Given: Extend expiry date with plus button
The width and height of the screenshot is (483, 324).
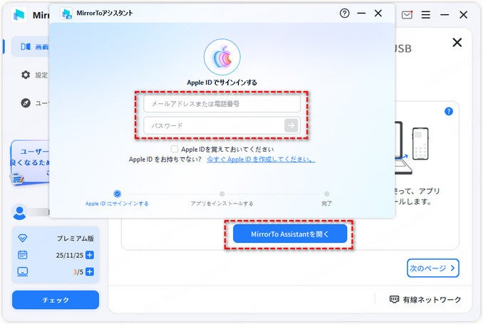Looking at the screenshot, I should [90, 255].
